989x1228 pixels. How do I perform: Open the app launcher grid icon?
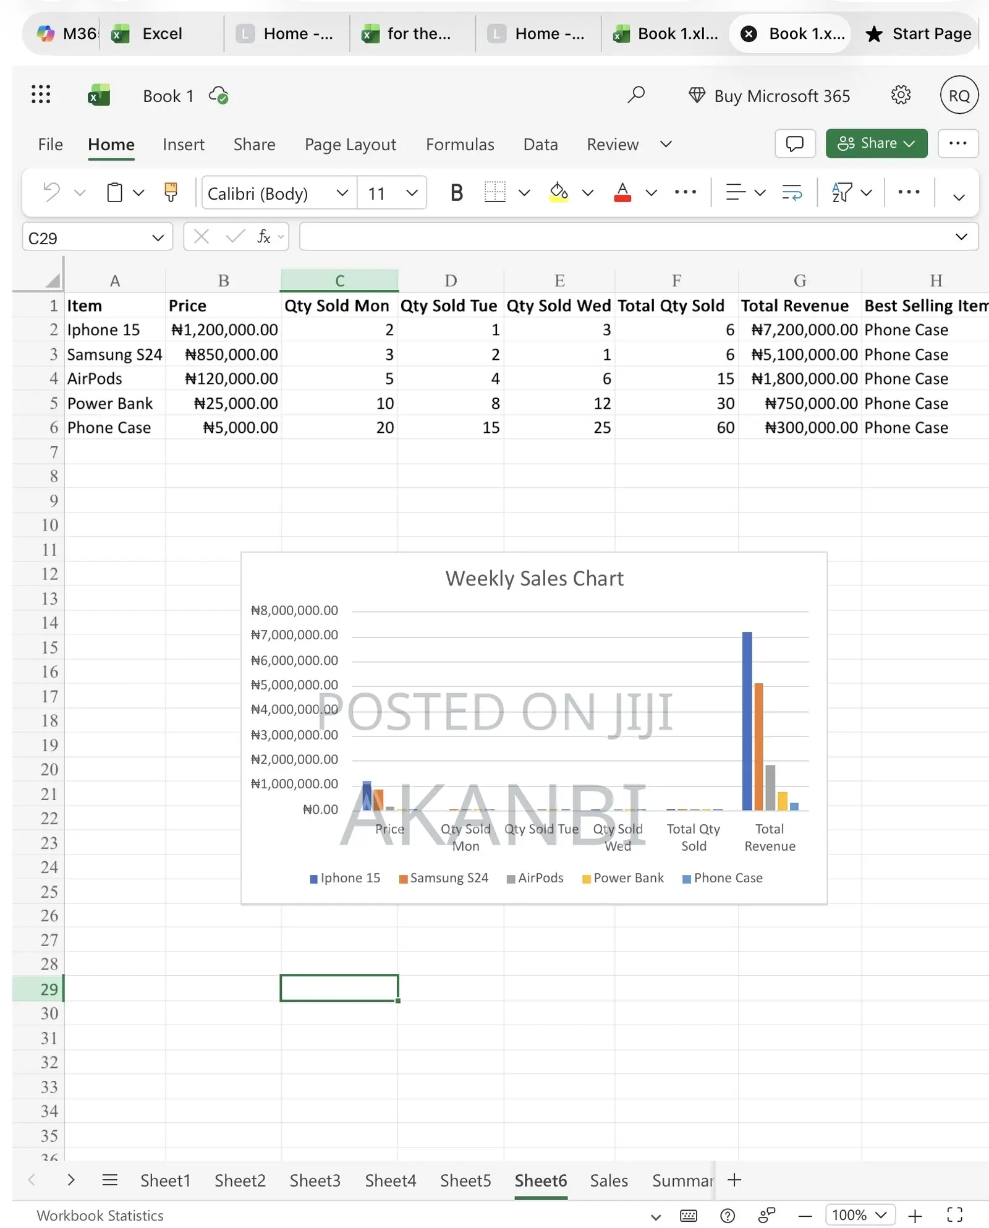tap(41, 95)
